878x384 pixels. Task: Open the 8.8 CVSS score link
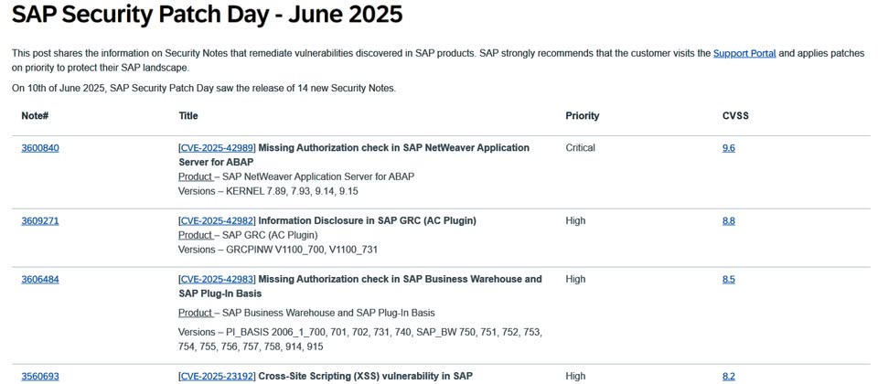(x=729, y=221)
